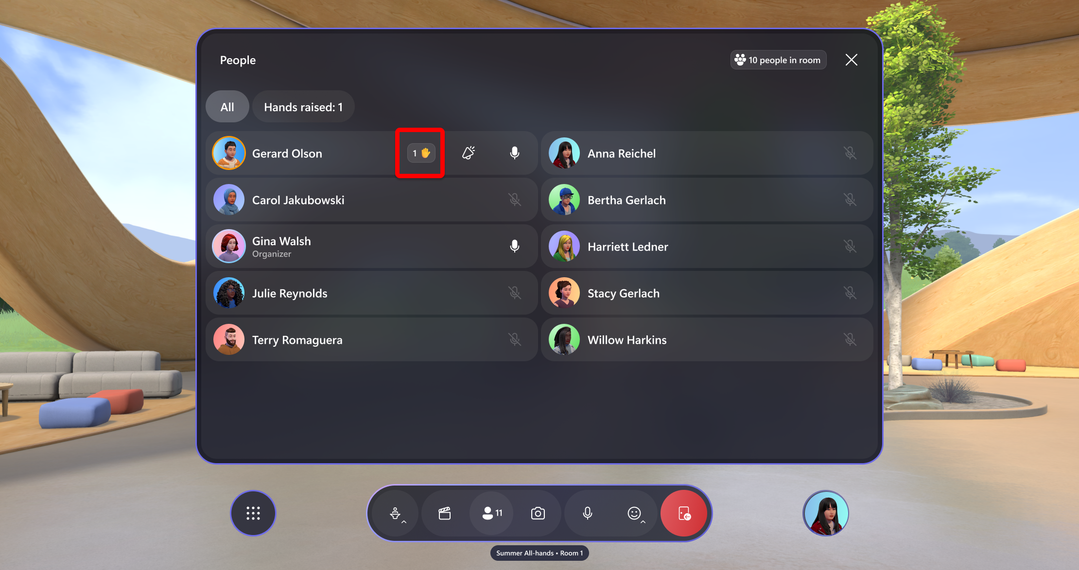This screenshot has height=570, width=1079.
Task: Toggle mute for Terry Romaguera
Action: 515,340
